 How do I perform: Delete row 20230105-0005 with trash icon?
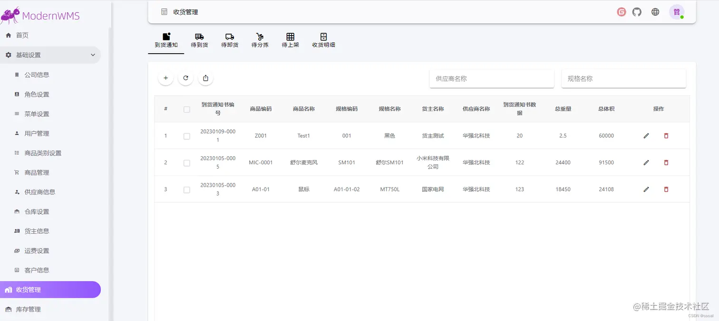point(666,162)
